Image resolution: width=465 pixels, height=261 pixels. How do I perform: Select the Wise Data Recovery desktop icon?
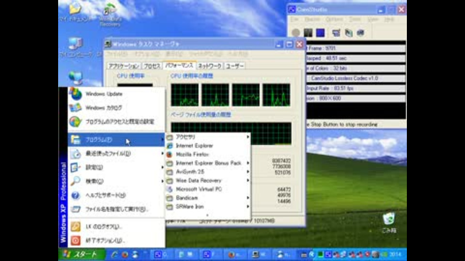click(110, 15)
